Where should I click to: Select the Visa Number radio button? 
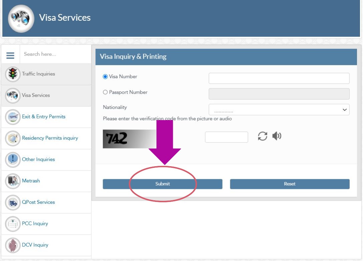(106, 76)
